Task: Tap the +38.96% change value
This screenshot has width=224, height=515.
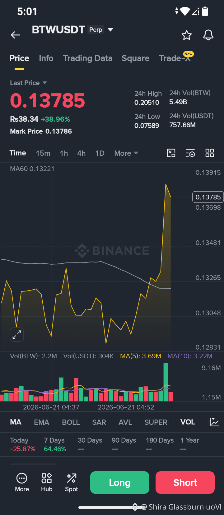Action: [x=55, y=119]
